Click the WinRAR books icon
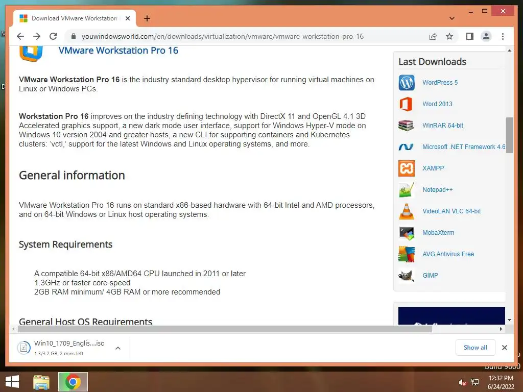The width and height of the screenshot is (523, 392). click(x=406, y=126)
